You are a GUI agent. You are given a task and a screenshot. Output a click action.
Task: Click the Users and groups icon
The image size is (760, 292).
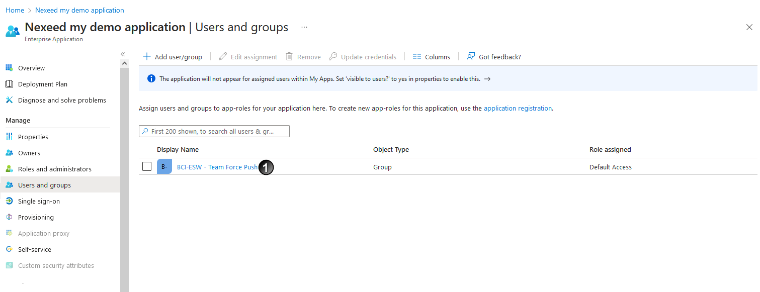point(9,185)
